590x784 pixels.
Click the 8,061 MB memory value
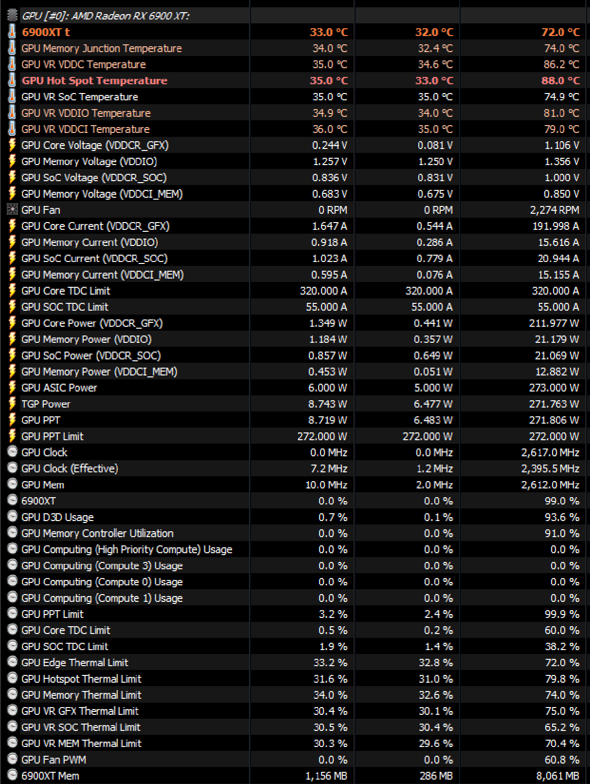[x=557, y=776]
